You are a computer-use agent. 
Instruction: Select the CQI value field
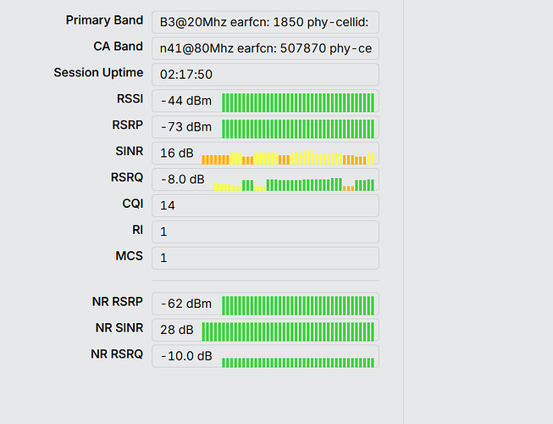click(265, 205)
